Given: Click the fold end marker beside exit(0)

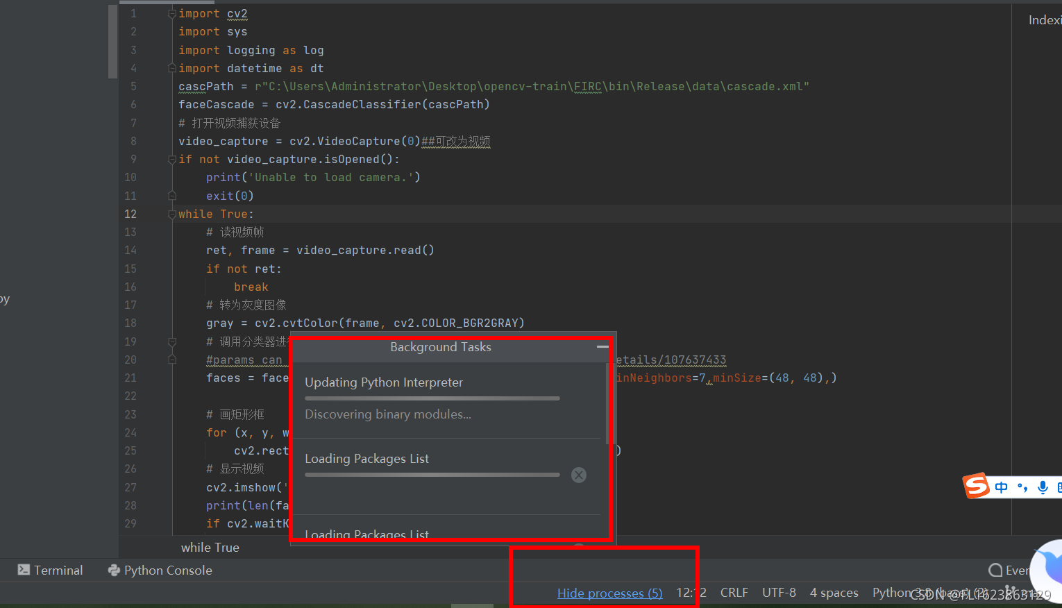Looking at the screenshot, I should coord(172,196).
